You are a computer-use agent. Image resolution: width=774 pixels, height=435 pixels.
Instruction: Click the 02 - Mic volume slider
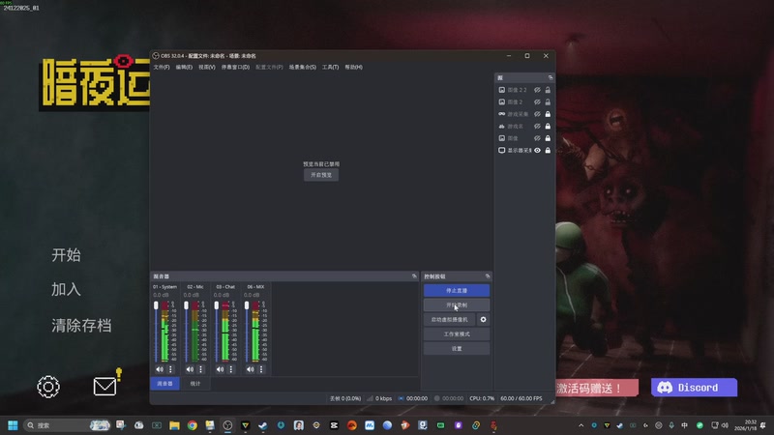(x=186, y=332)
